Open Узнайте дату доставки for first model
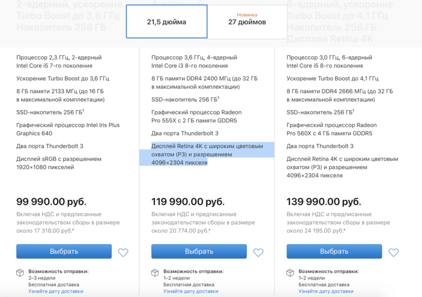This screenshot has width=422, height=297. pyautogui.click(x=56, y=291)
